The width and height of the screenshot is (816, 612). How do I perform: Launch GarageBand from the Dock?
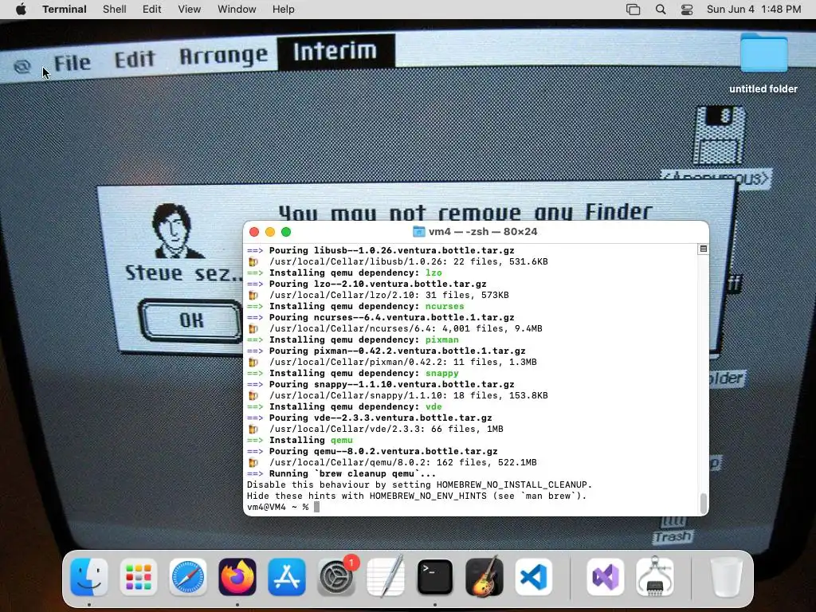484,577
